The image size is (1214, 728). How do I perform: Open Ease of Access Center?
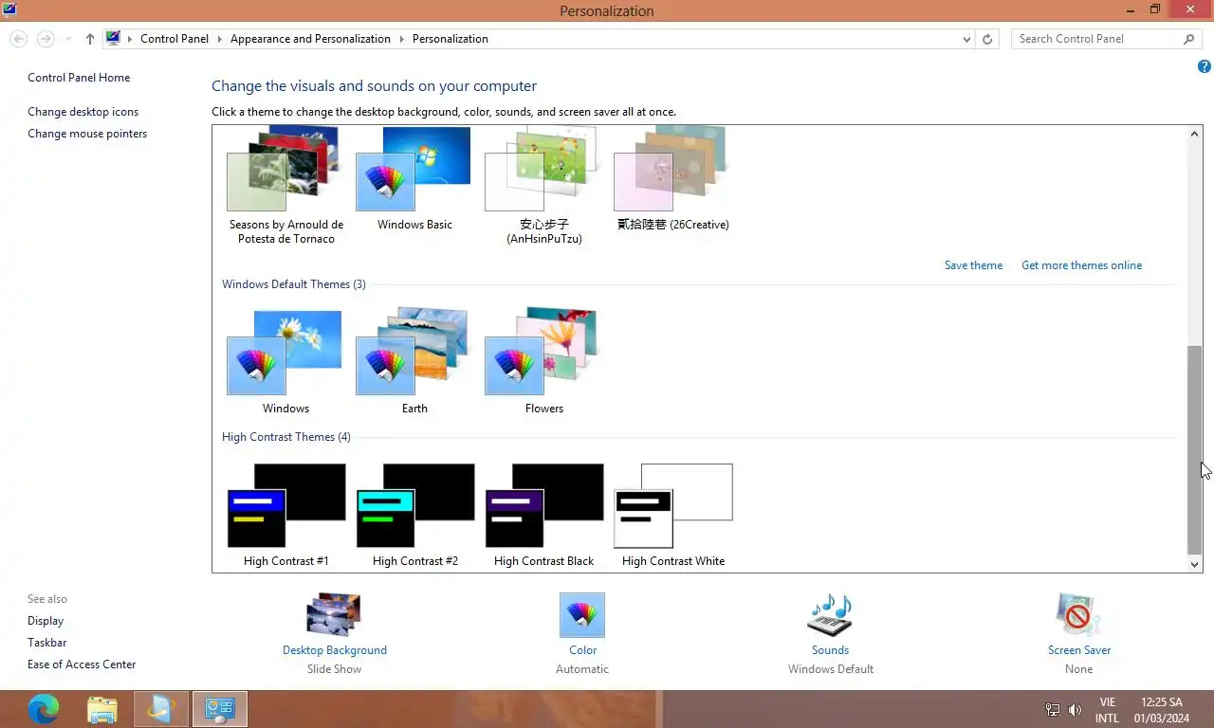(x=82, y=664)
